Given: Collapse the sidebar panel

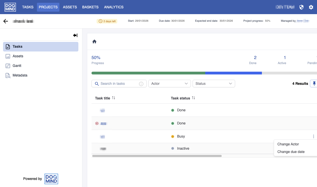Looking at the screenshot, I should [x=75, y=35].
